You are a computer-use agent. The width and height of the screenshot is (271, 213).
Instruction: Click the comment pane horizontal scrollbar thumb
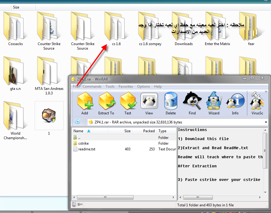click(x=198, y=197)
